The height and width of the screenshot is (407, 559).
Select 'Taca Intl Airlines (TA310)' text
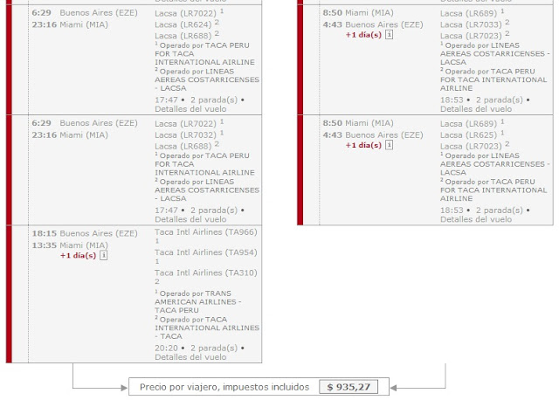206,272
